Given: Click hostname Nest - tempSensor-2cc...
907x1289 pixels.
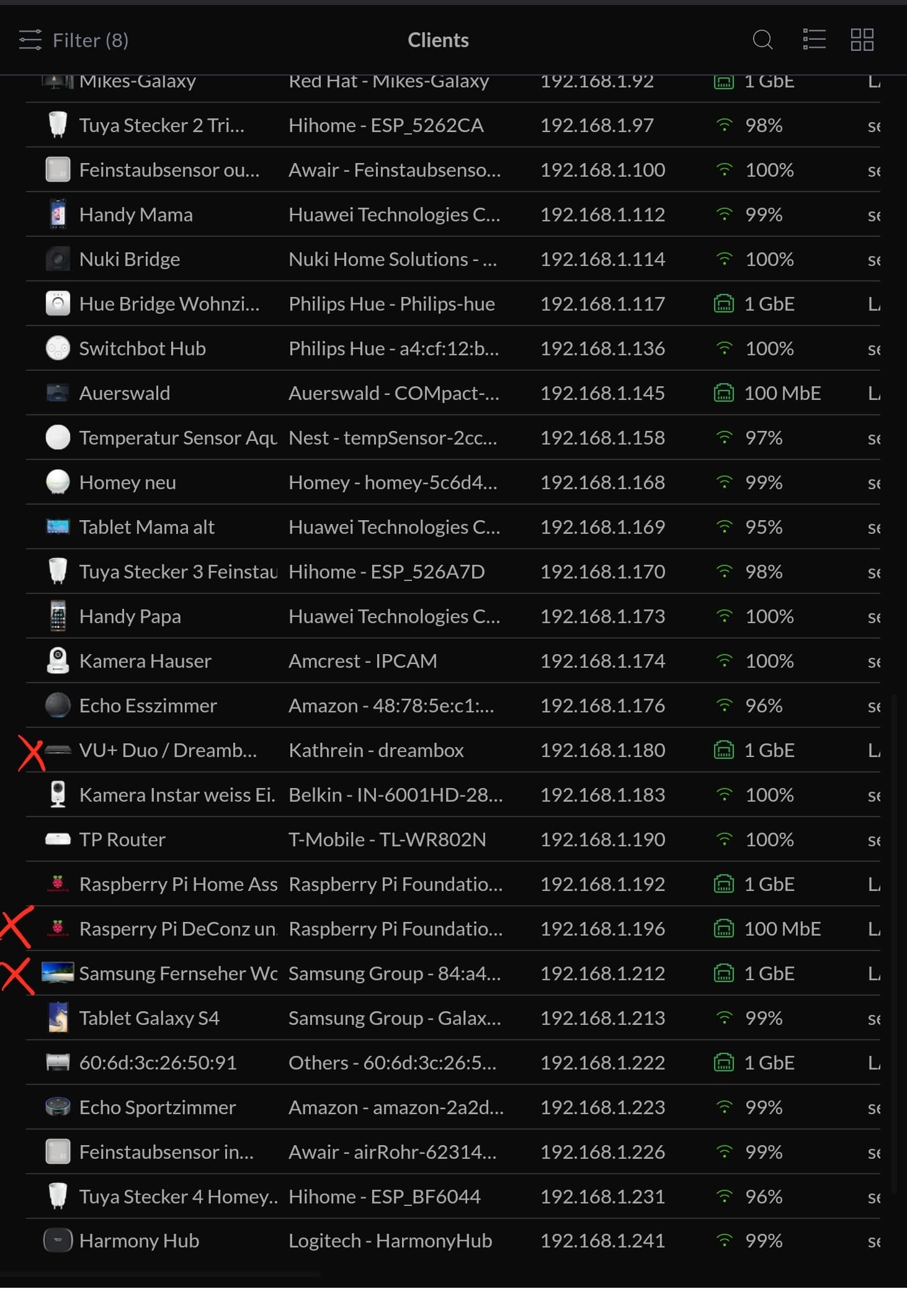Looking at the screenshot, I should [x=393, y=438].
